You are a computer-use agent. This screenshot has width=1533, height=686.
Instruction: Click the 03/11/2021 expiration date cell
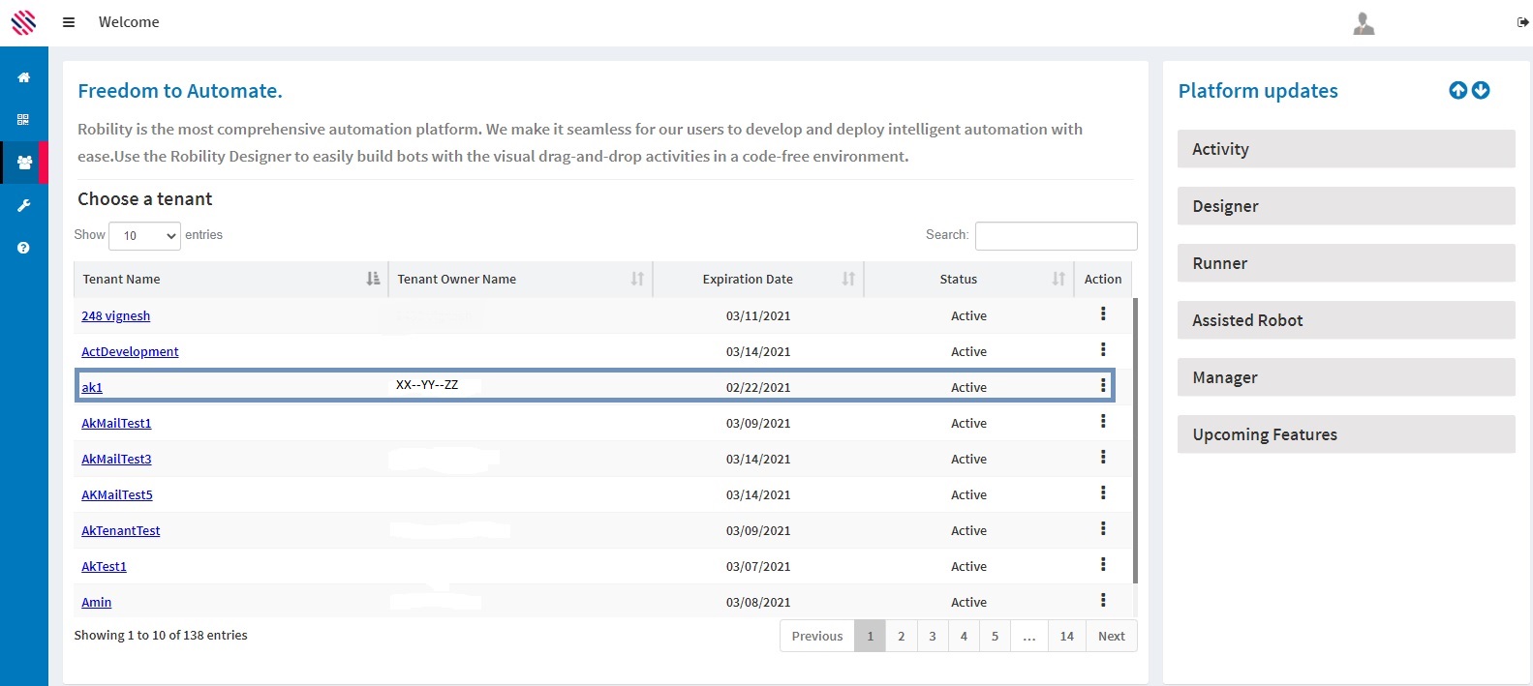coord(758,315)
